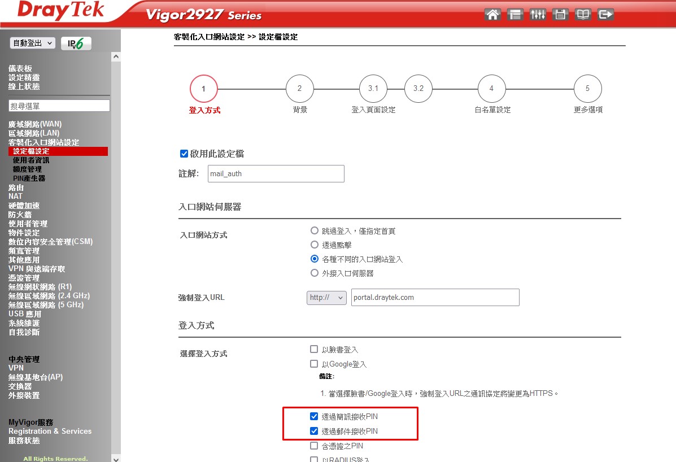
Task: Click the sliders settings icon in header
Action: (x=537, y=15)
